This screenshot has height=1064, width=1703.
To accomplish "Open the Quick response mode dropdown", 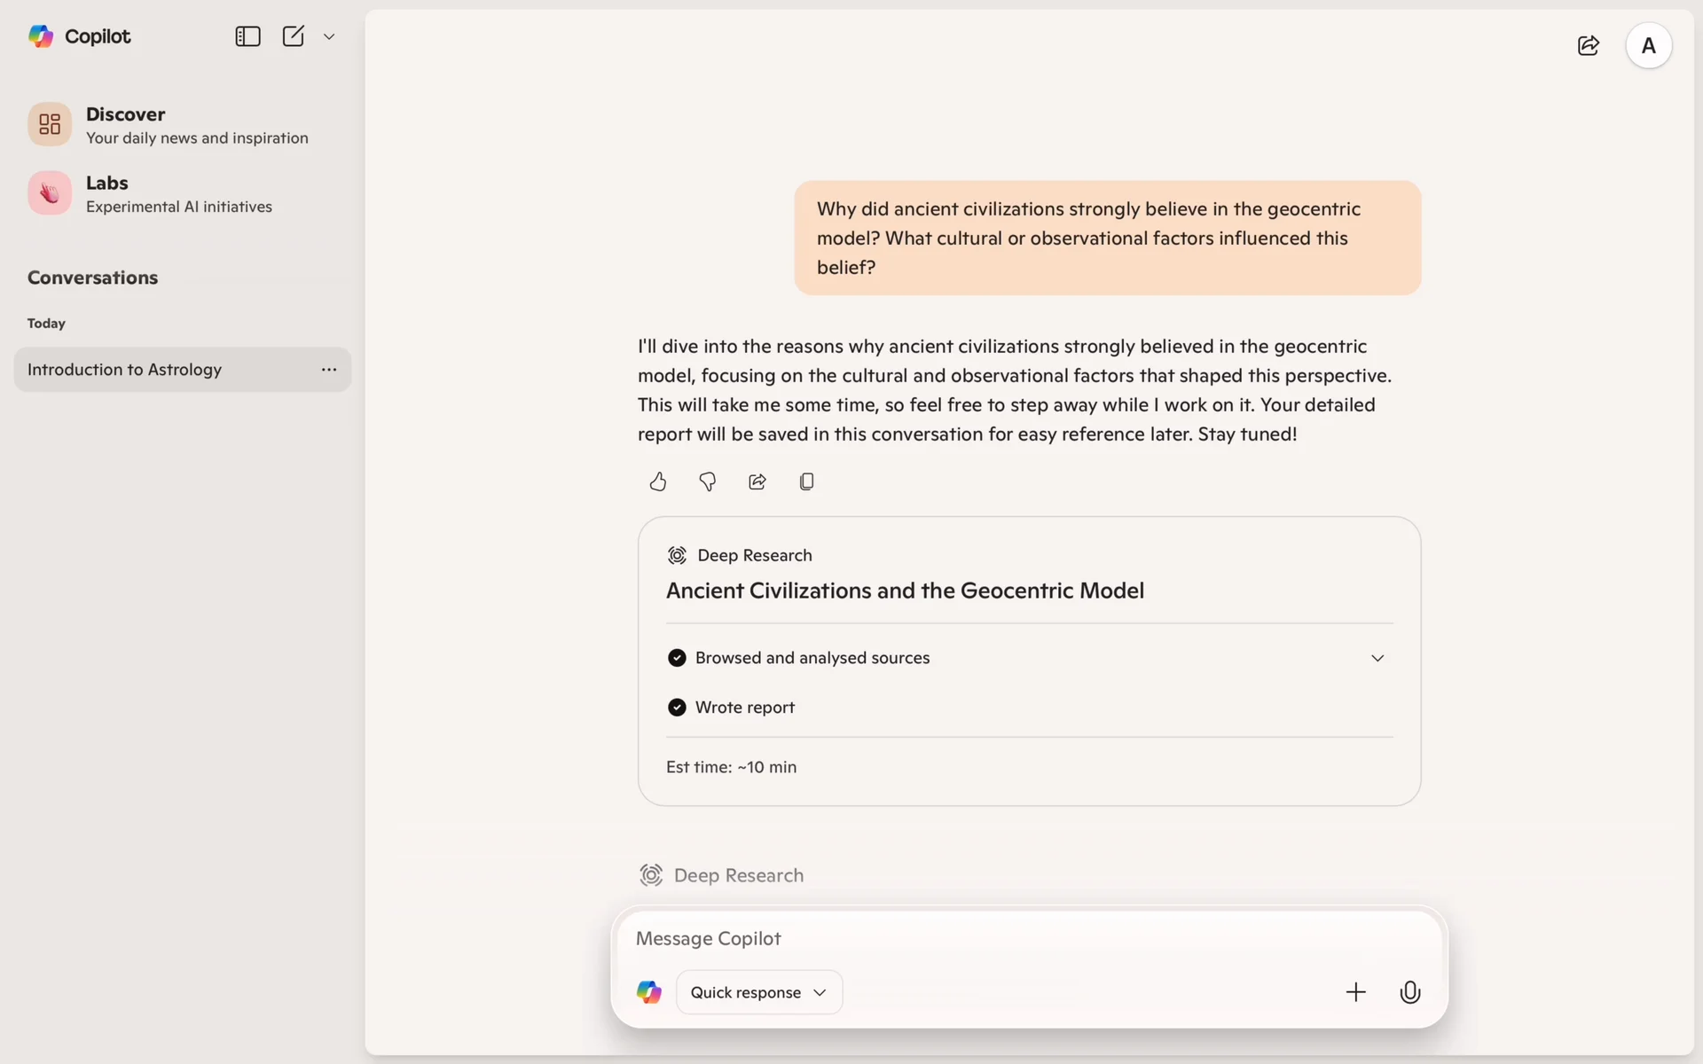I will coord(758,992).
